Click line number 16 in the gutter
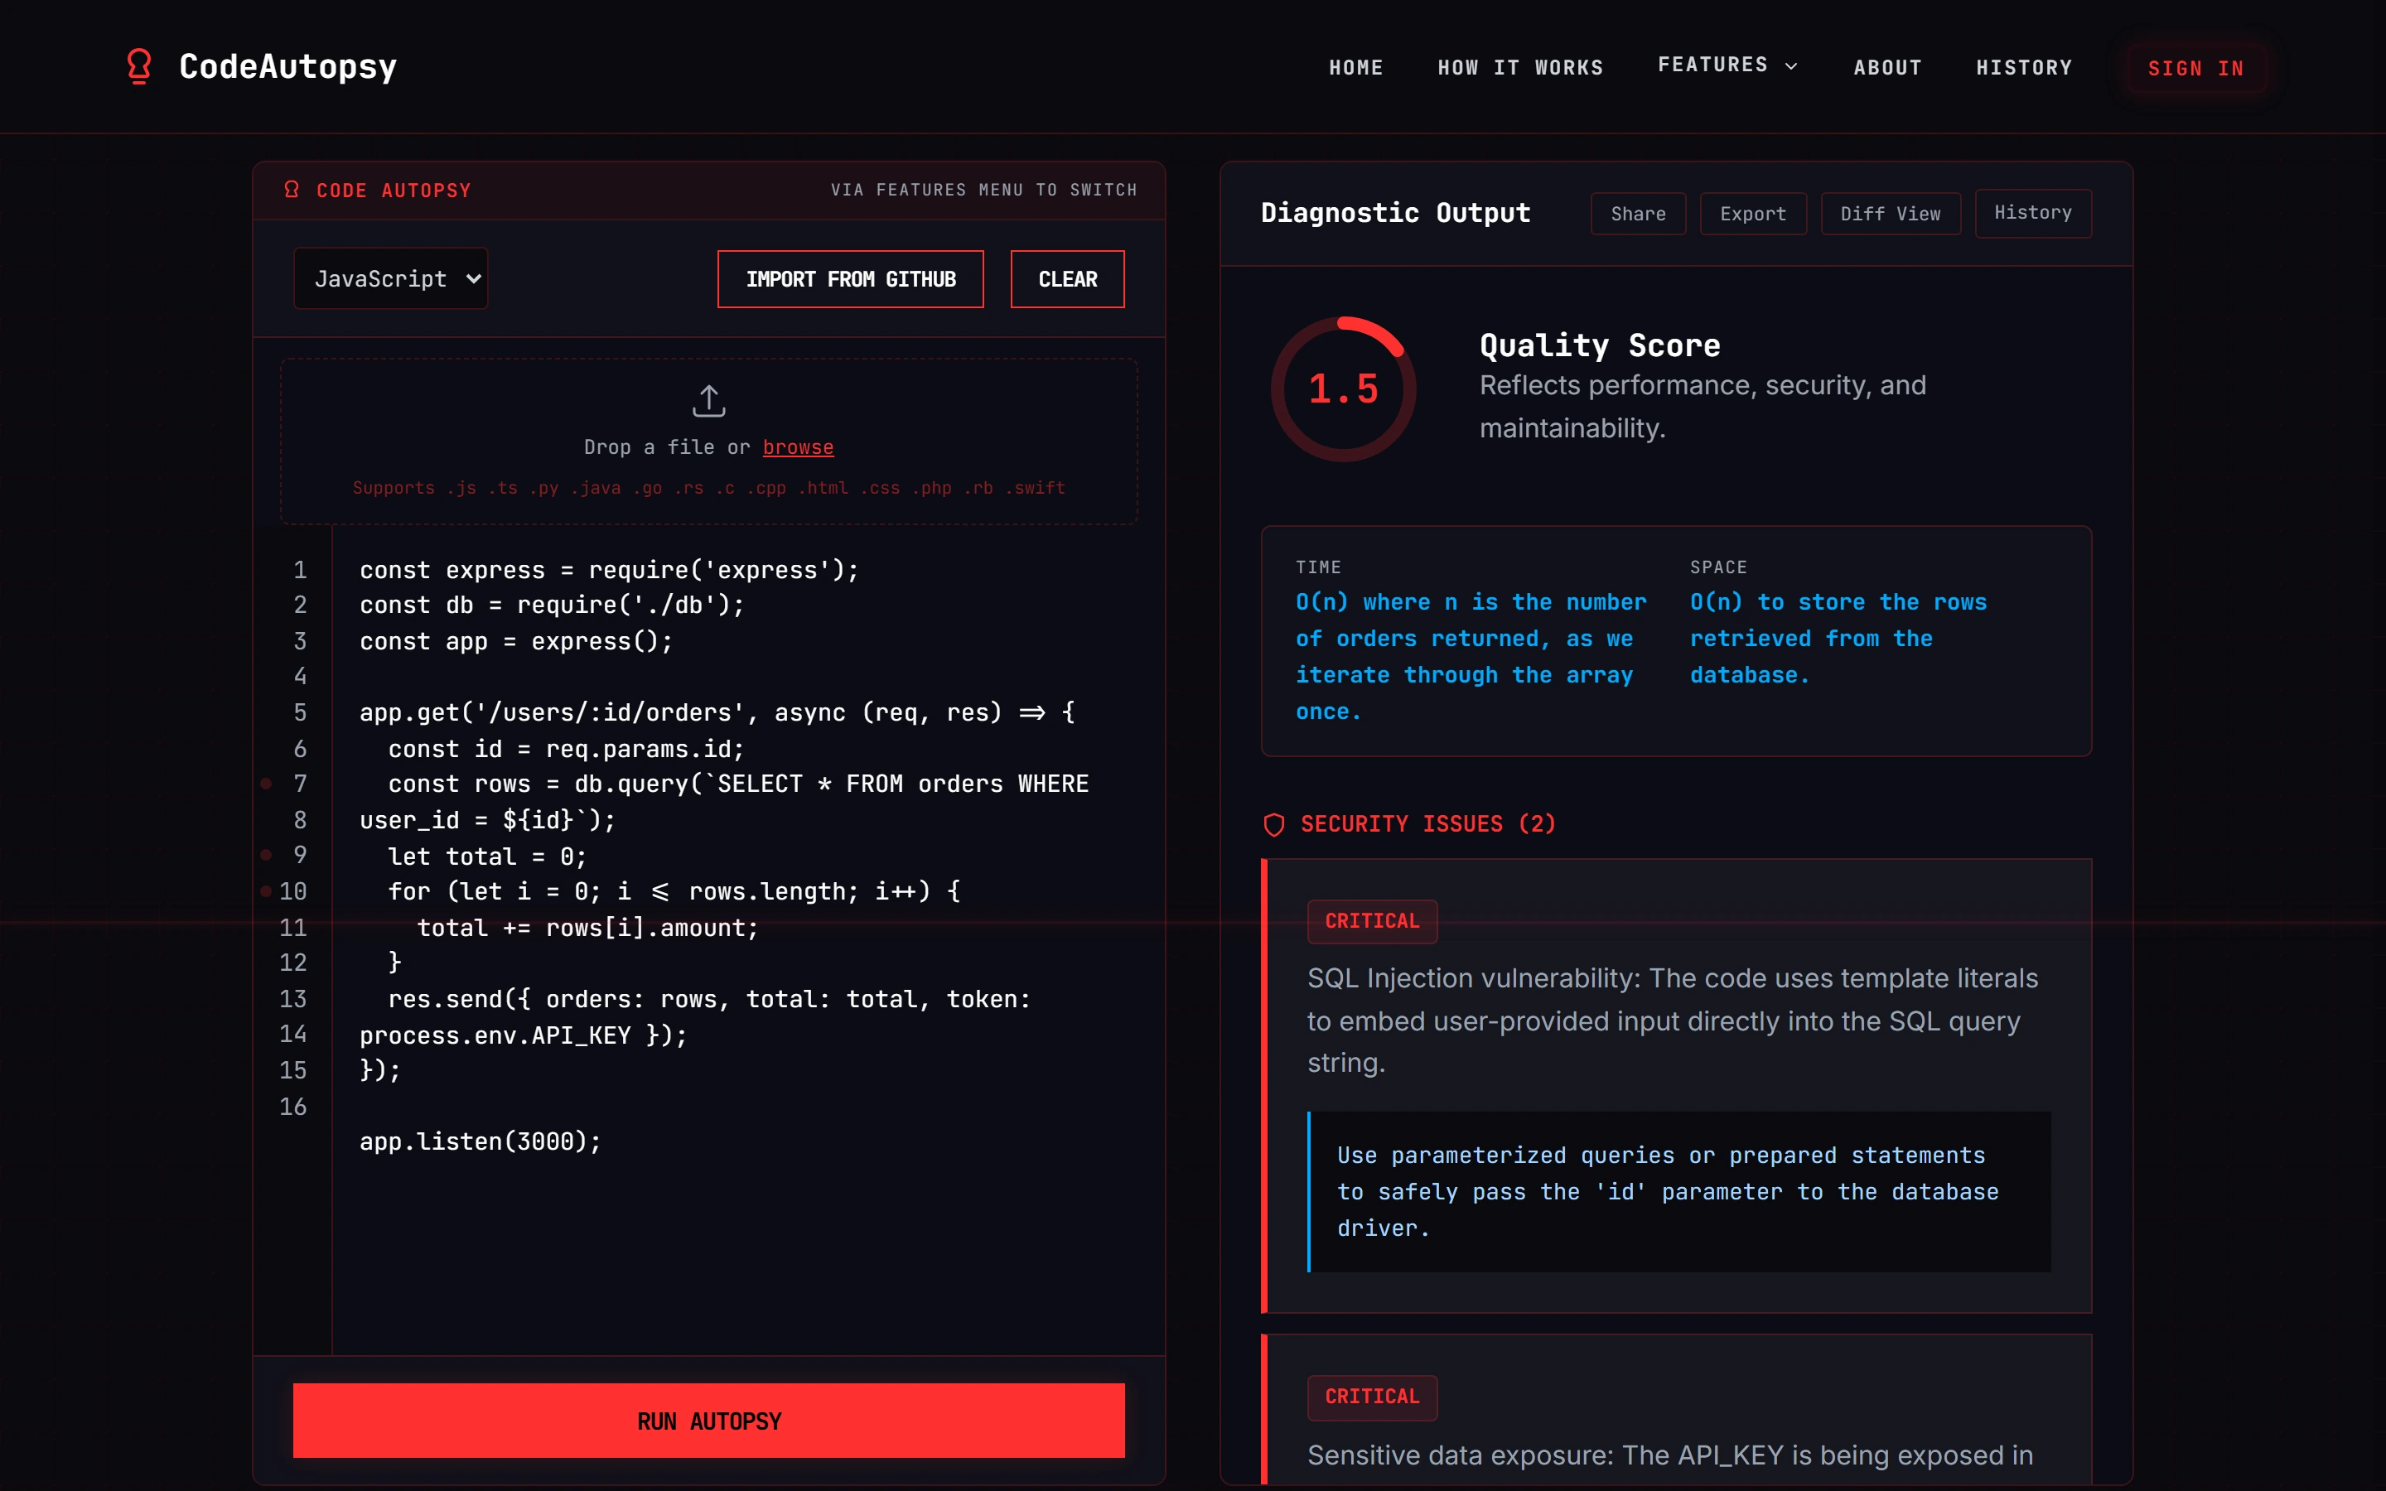Viewport: 2386px width, 1491px height. pos(292,1107)
